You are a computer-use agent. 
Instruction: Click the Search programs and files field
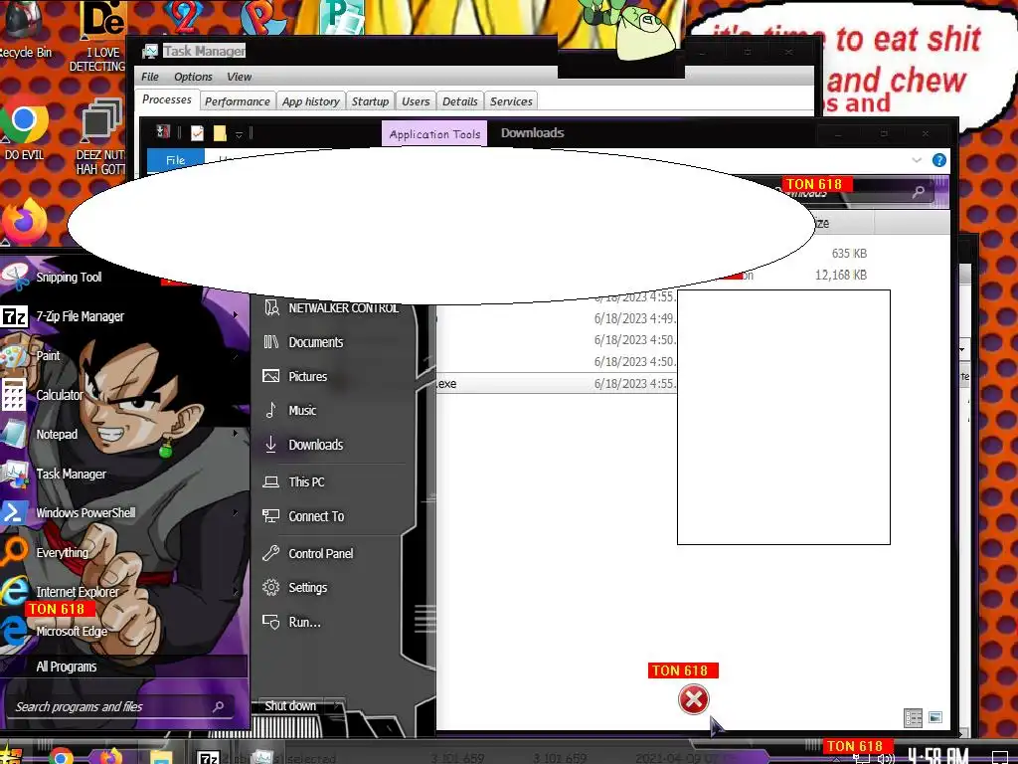[x=119, y=706]
